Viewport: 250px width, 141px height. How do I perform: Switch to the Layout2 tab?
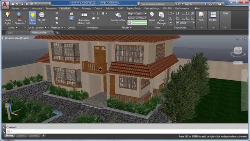tap(34, 136)
